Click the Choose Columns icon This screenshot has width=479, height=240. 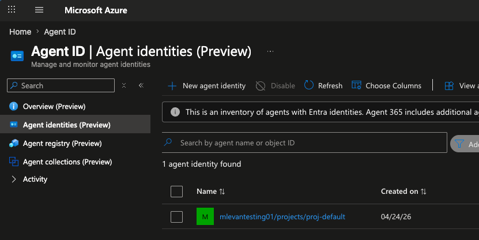tap(356, 85)
